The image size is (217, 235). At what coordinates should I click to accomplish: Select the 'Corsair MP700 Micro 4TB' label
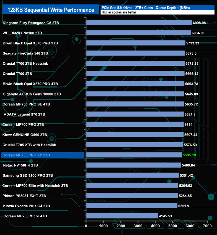(x=25, y=216)
